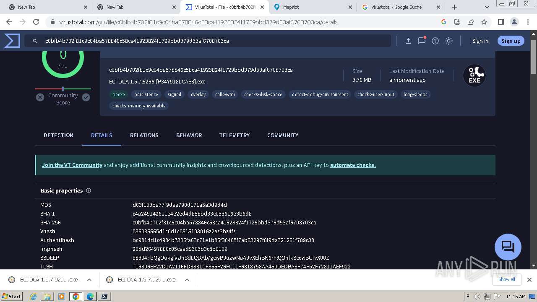Open a new browser tab with plus
This screenshot has height=302, width=537.
454,7
